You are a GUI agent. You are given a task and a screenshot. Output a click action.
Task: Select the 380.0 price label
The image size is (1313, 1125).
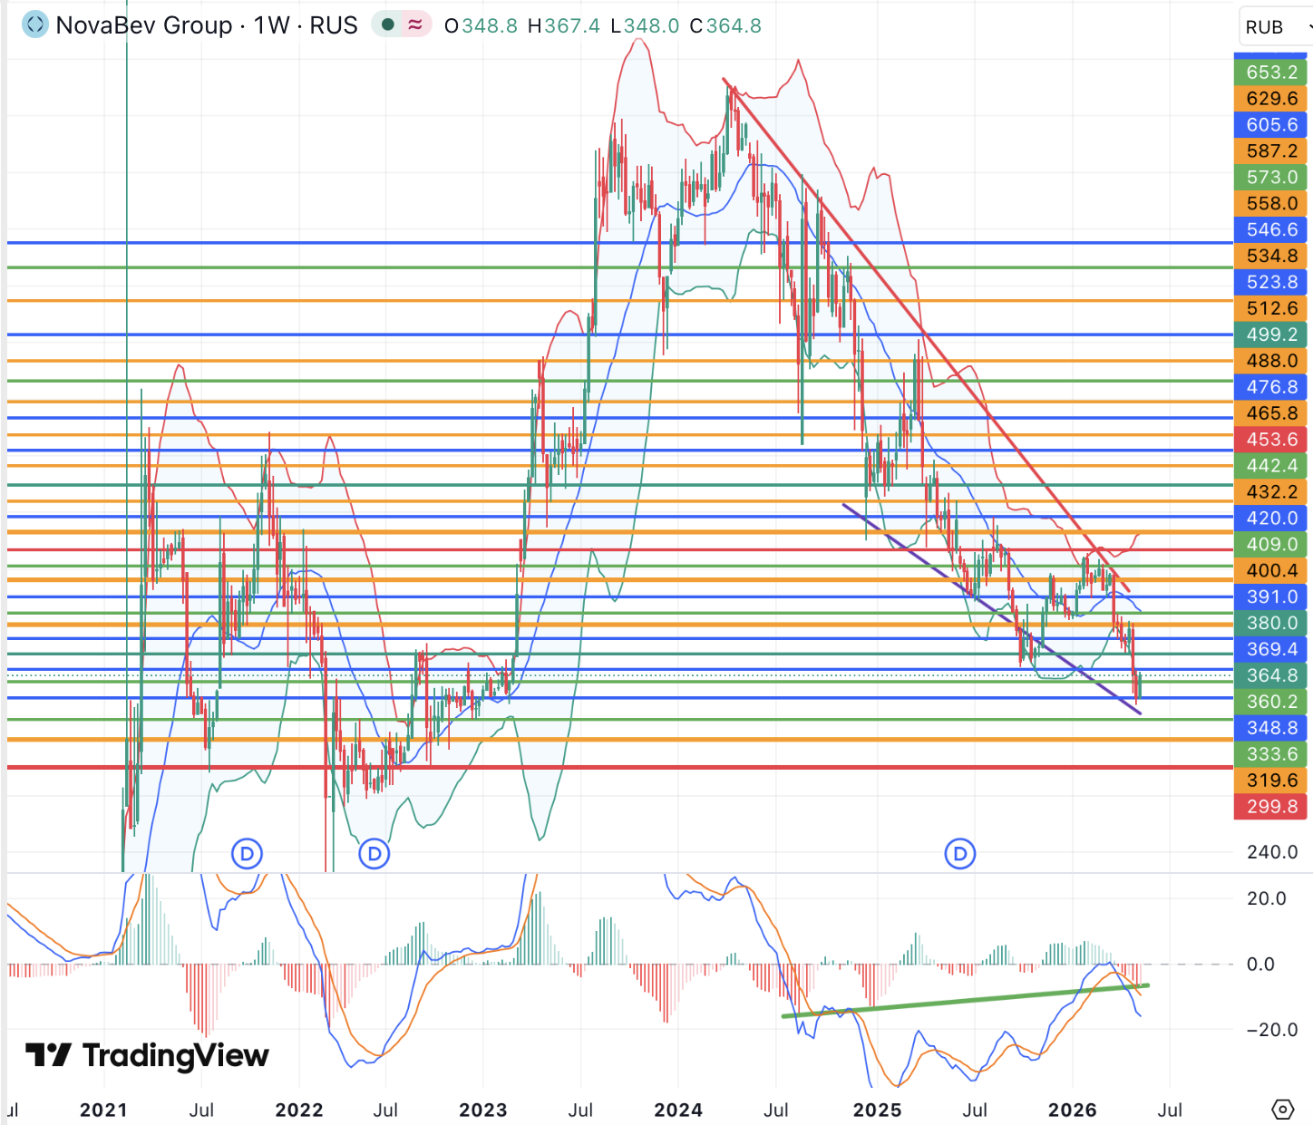[x=1270, y=624]
